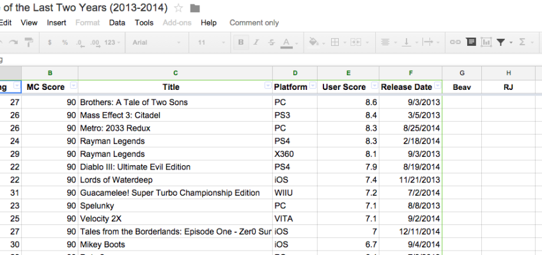Increase decimal places icon
The height and width of the screenshot is (255, 542).
click(95, 43)
